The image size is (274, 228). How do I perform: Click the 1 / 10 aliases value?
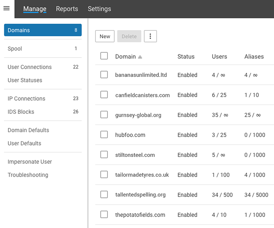tap(252, 95)
